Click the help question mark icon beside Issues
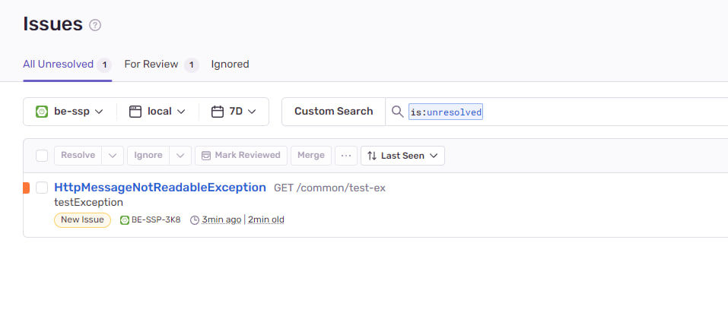728x325 pixels. pos(95,25)
